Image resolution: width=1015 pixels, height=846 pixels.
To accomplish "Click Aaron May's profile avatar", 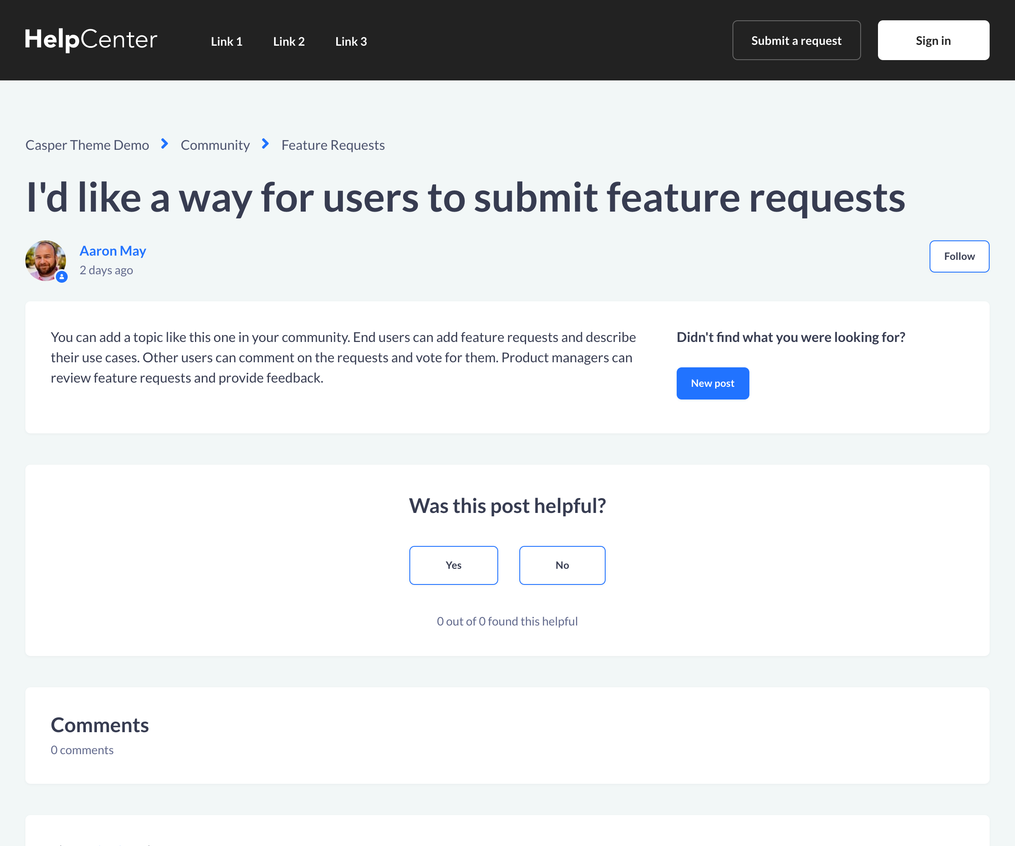I will point(45,260).
